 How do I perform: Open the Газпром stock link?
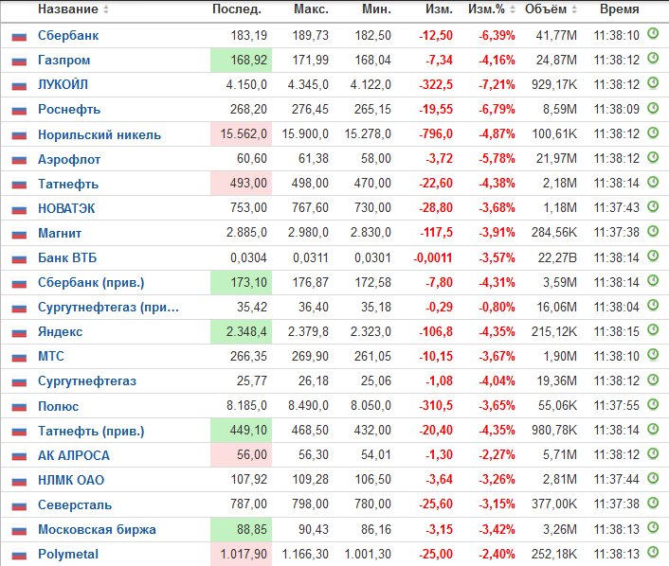coord(64,60)
